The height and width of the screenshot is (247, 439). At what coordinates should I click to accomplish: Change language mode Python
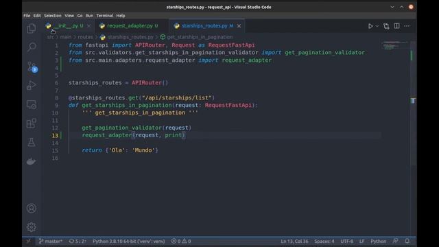(x=378, y=241)
